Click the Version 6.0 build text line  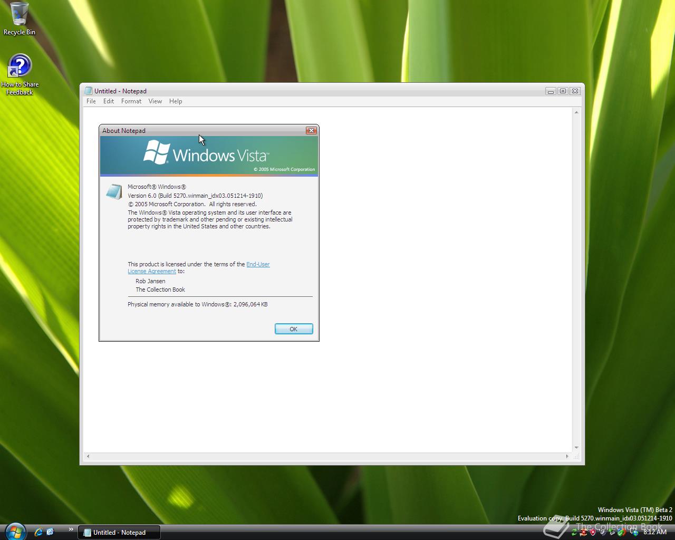tap(195, 196)
